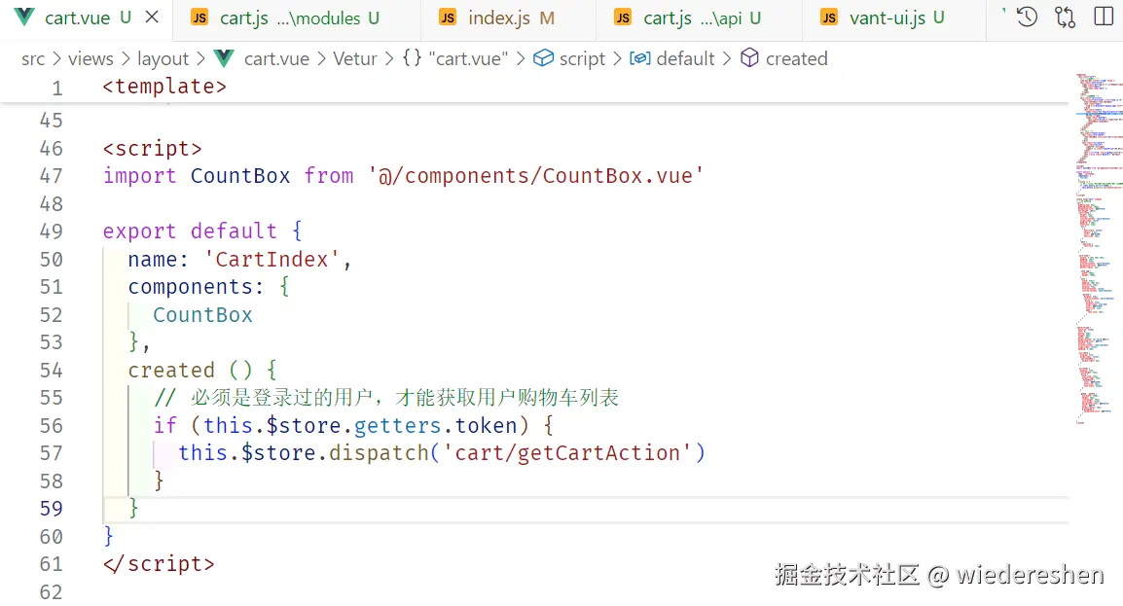
Task: Click line number 59 in gutter
Action: coord(51,509)
